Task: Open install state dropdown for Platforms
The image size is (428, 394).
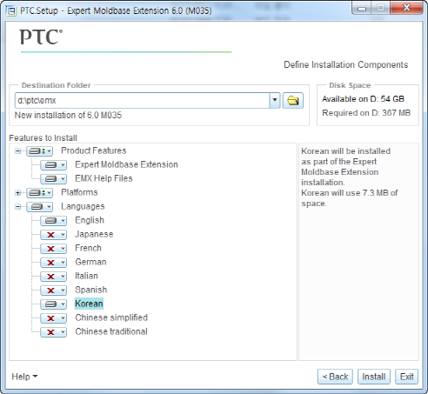Action: click(40, 192)
